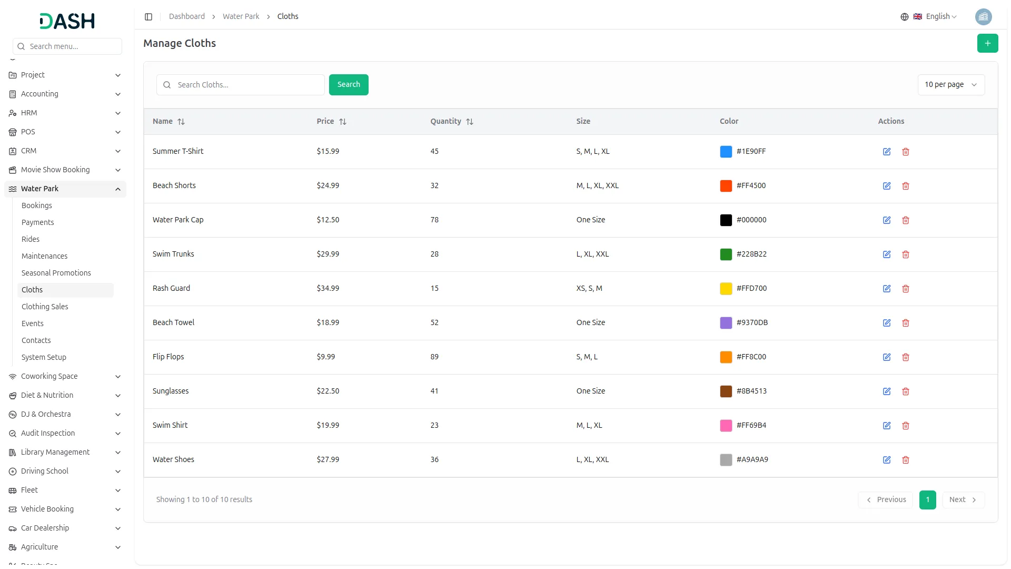This screenshot has height=569, width=1011.
Task: Open user avatar profile menu
Action: click(983, 17)
